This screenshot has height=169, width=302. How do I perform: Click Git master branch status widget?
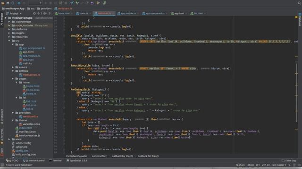pyautogui.click(x=279, y=165)
